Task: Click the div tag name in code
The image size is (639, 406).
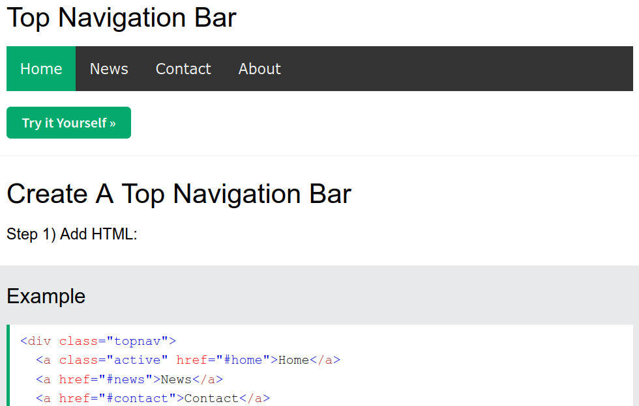Action: (39, 341)
